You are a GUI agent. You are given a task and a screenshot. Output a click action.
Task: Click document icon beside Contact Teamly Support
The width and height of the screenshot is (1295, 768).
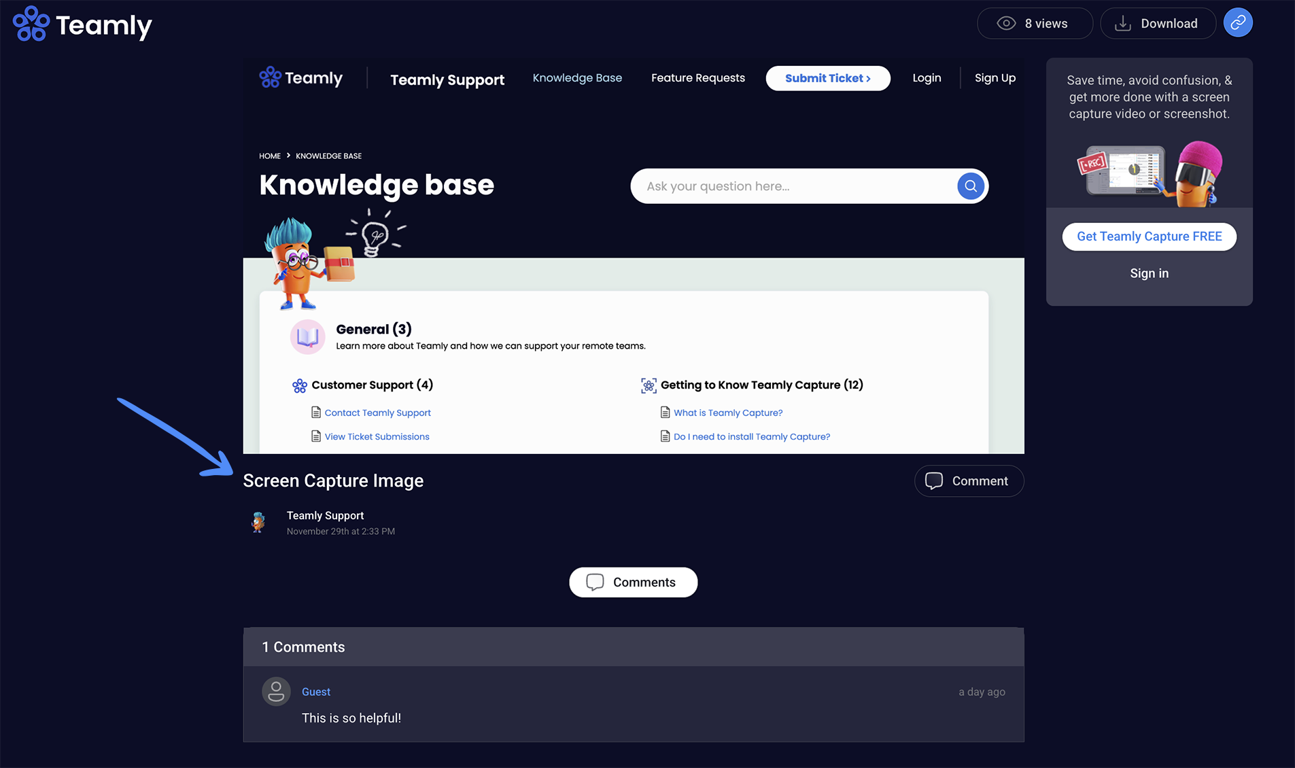[315, 413]
